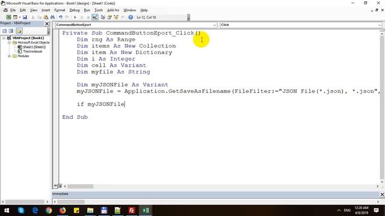Open the Insert menu
The height and width of the screenshot is (216, 385).
click(46, 10)
